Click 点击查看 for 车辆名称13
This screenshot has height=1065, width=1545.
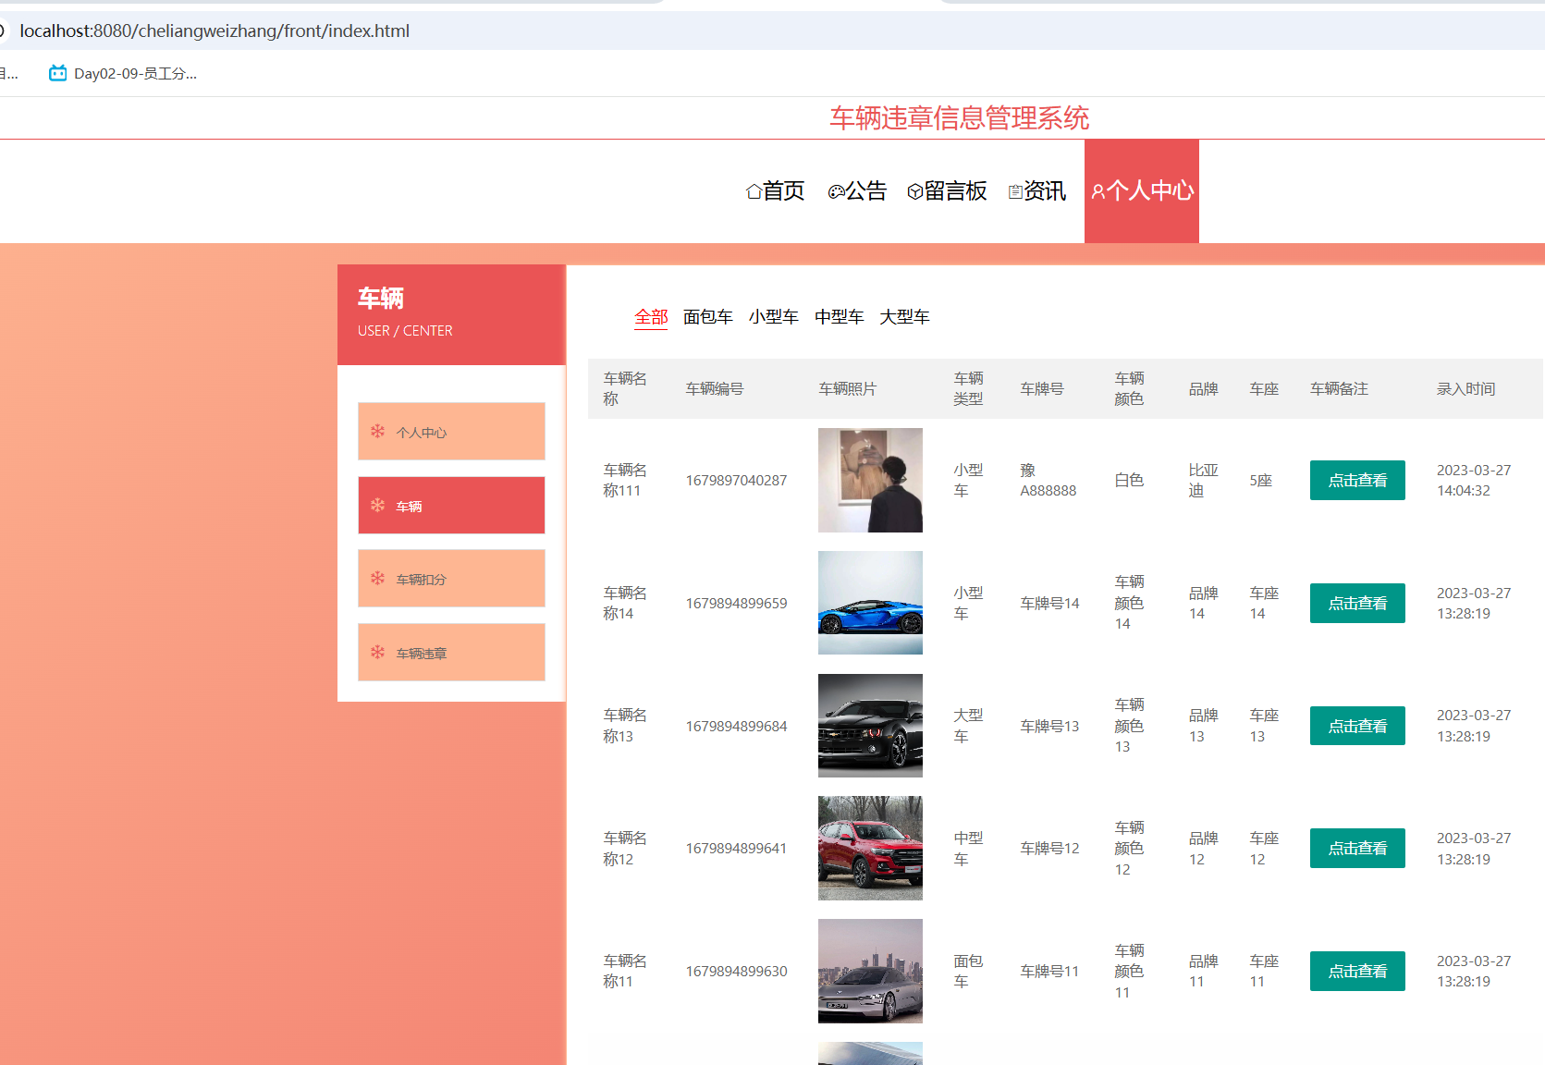click(x=1357, y=726)
